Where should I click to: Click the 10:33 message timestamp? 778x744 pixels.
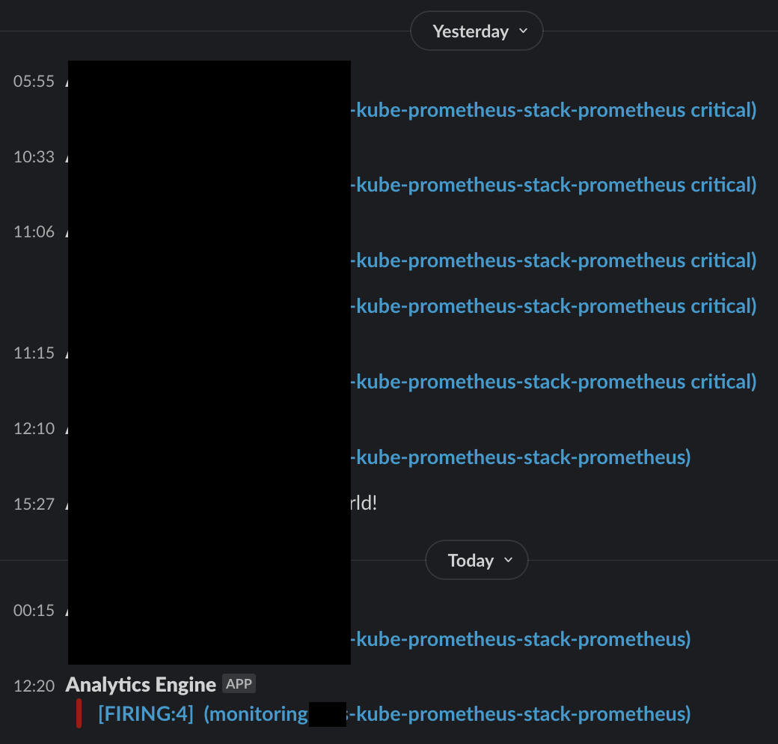click(x=33, y=156)
